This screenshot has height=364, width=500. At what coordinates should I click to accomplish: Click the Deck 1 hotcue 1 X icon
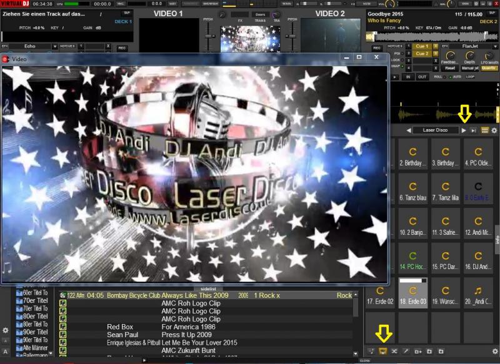point(108,46)
